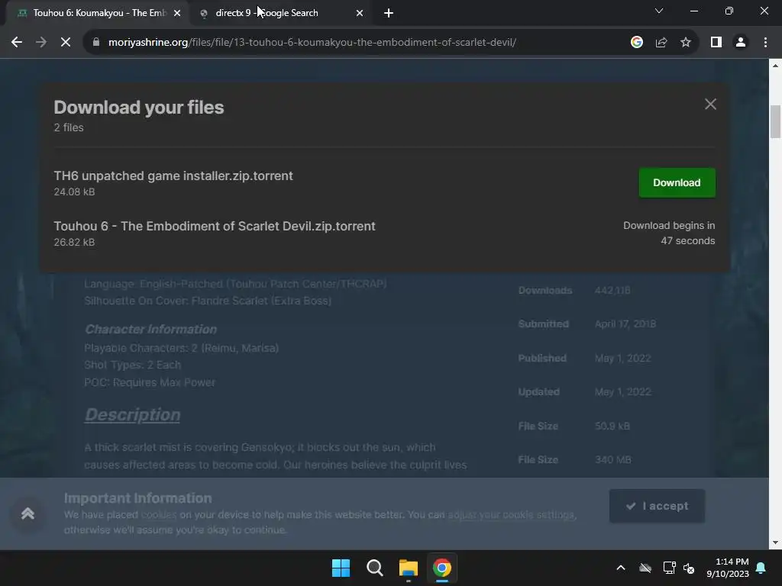Screen dimensions: 782x586
Task: View site security lock info
Action: pos(96,43)
